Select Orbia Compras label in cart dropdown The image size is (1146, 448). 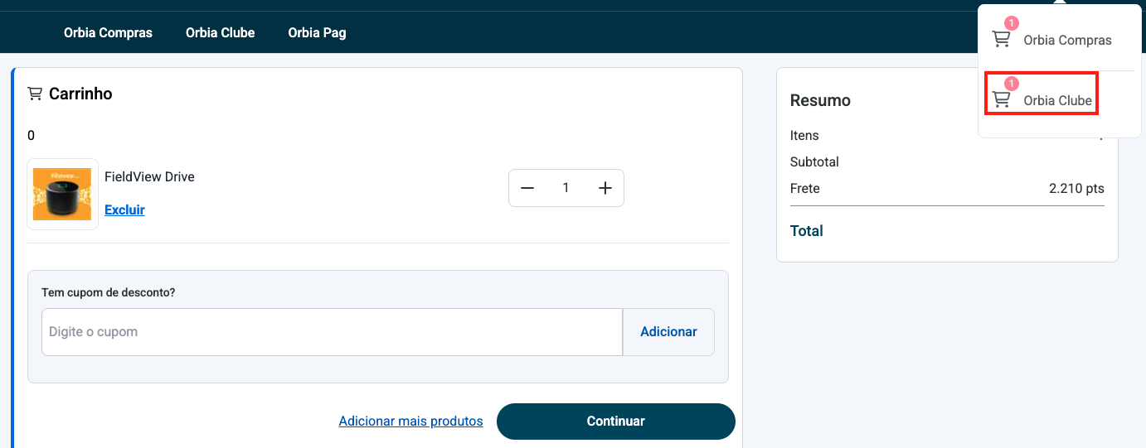pyautogui.click(x=1067, y=40)
